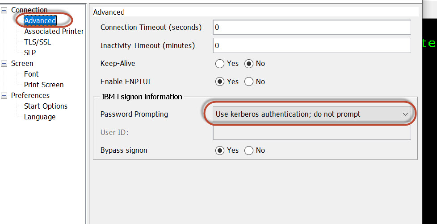Disable ENPTUI with the No option
437x224 pixels.
249,81
